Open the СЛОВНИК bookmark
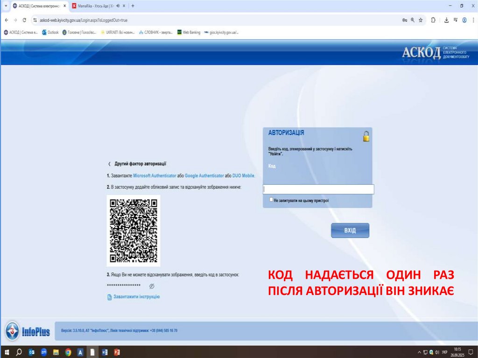 (155, 32)
